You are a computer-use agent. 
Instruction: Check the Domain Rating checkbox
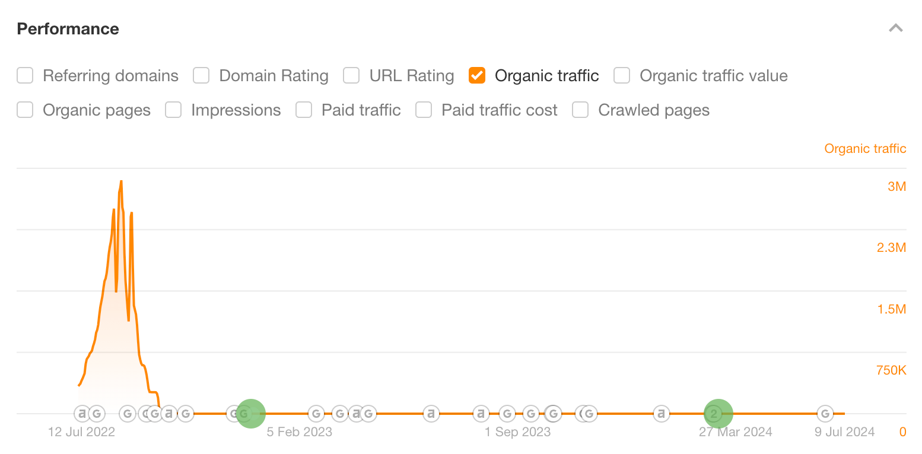click(201, 76)
